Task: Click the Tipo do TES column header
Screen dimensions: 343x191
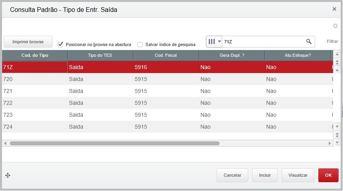Action: [x=100, y=55]
